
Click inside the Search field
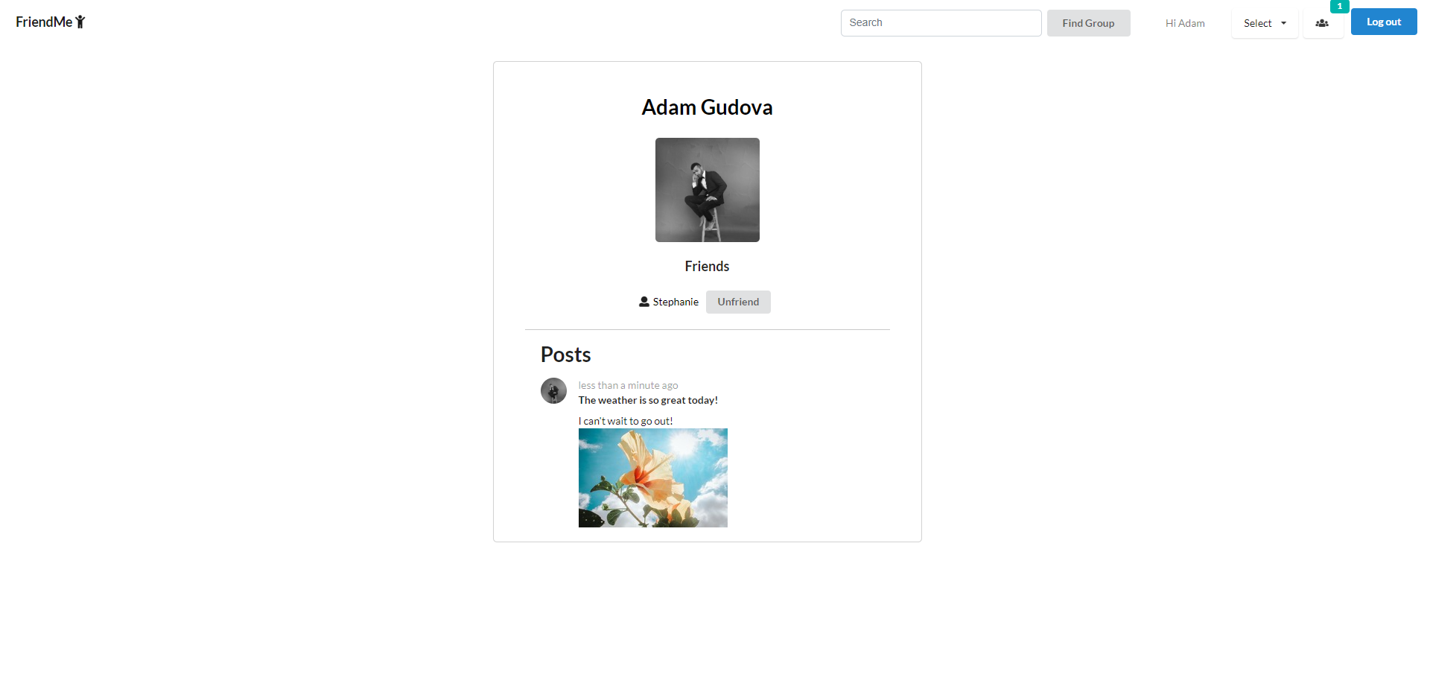(x=941, y=22)
